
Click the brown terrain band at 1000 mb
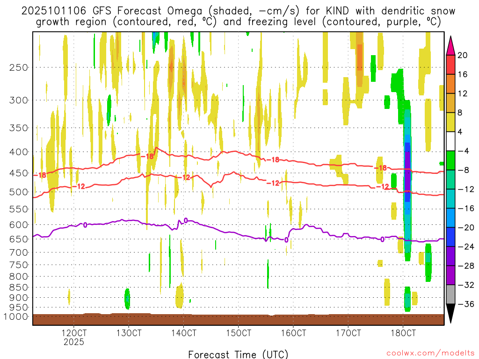(238, 319)
